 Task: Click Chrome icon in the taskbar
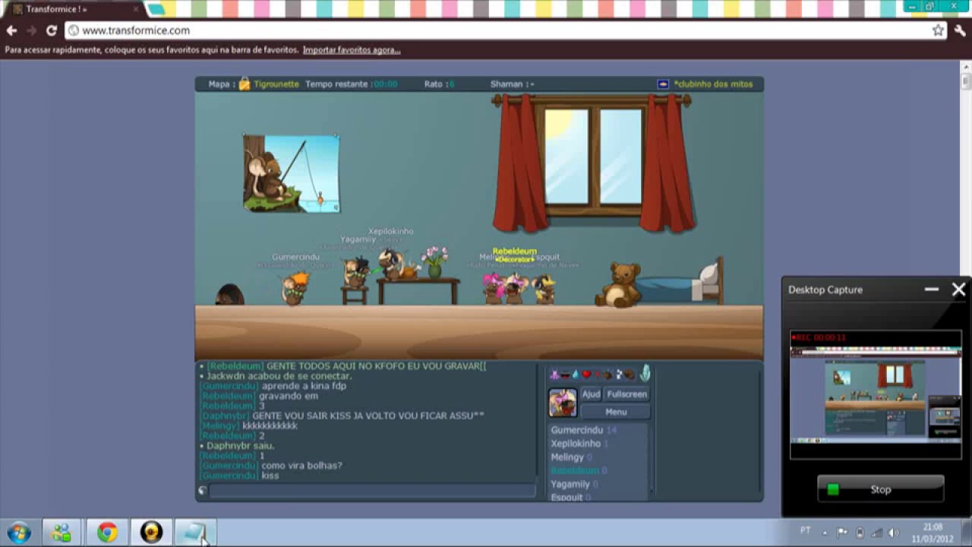pos(106,532)
